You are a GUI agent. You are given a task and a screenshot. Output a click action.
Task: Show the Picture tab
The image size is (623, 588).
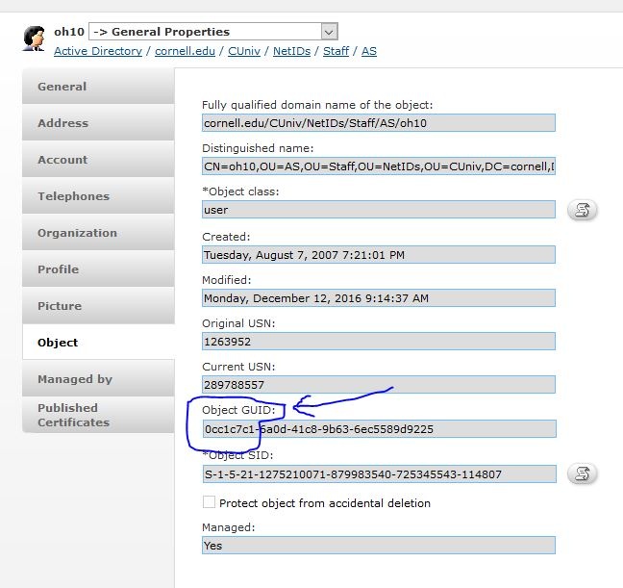pos(98,306)
